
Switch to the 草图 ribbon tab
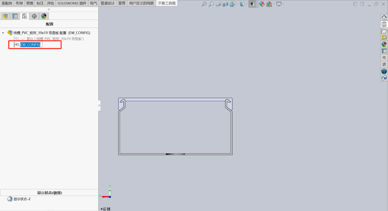30,3
